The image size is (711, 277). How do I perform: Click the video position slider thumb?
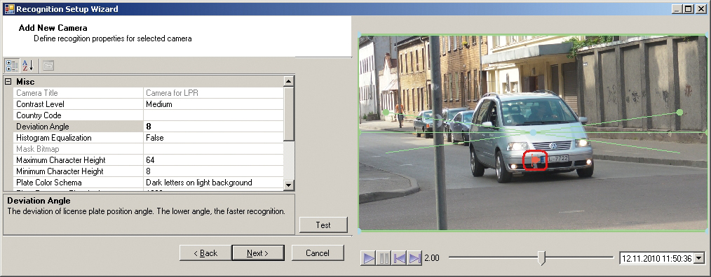[541, 258]
